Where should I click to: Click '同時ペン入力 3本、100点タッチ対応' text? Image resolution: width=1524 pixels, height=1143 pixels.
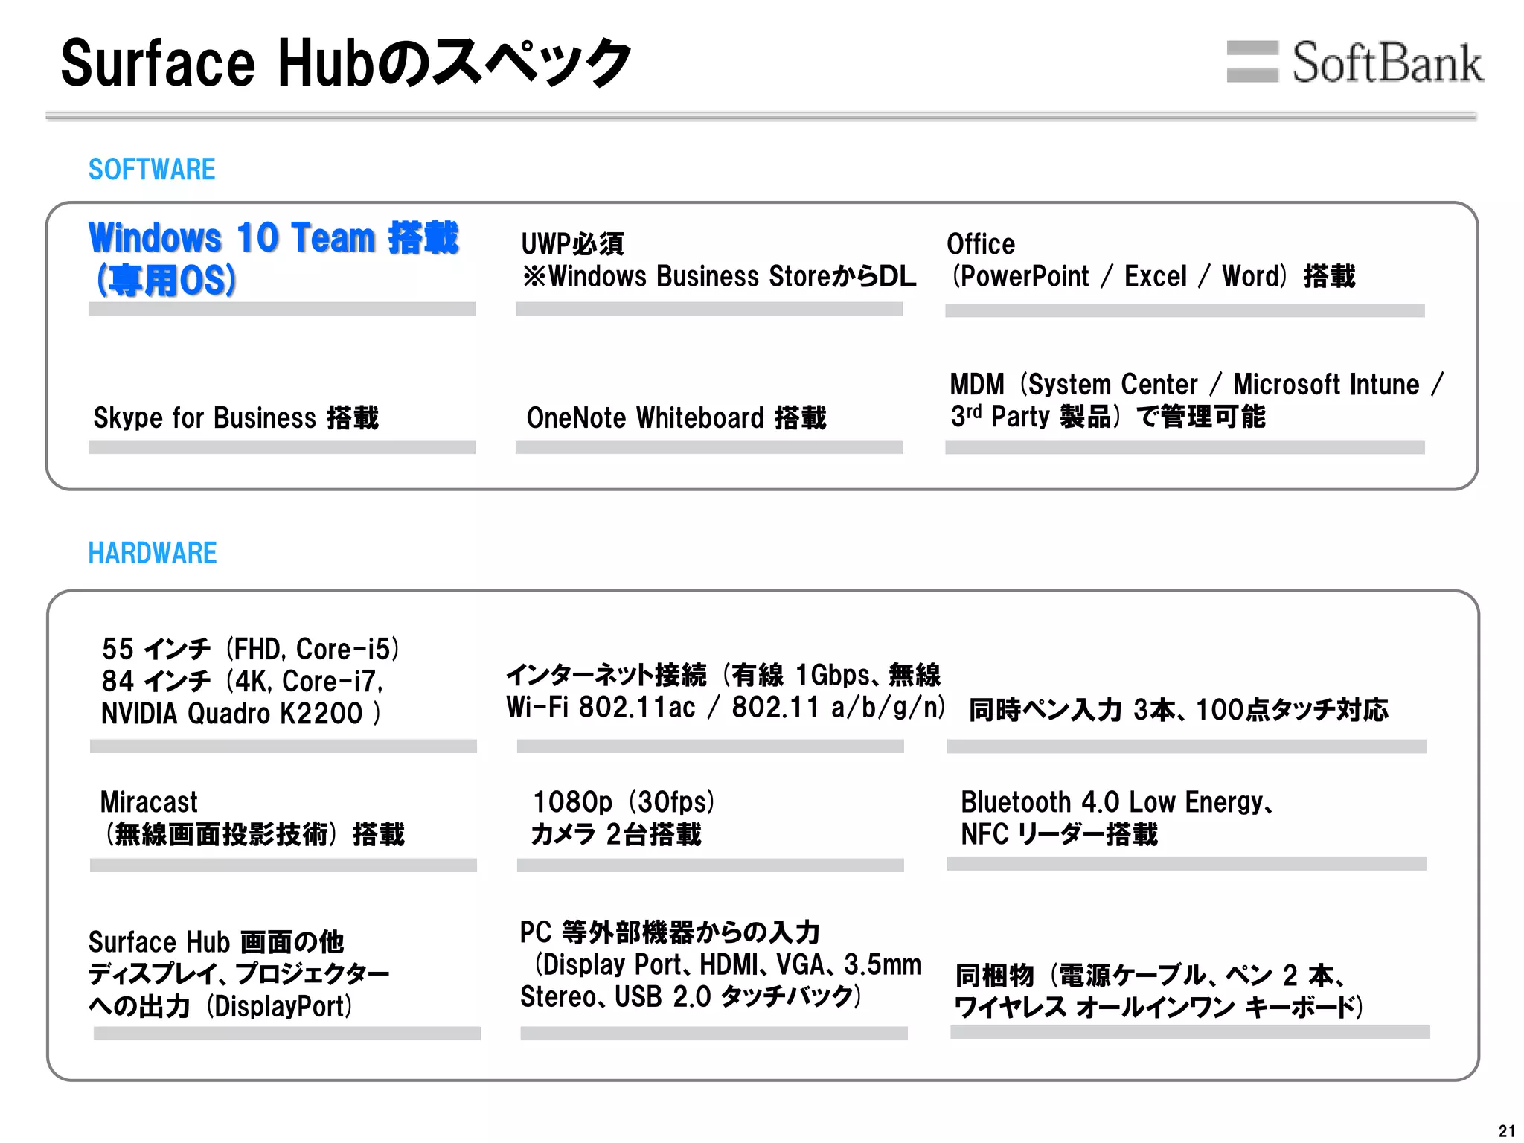tap(1179, 710)
